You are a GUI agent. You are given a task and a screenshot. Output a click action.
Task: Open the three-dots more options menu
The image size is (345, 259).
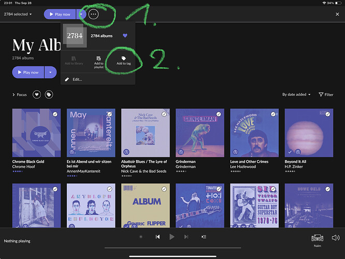tap(93, 15)
